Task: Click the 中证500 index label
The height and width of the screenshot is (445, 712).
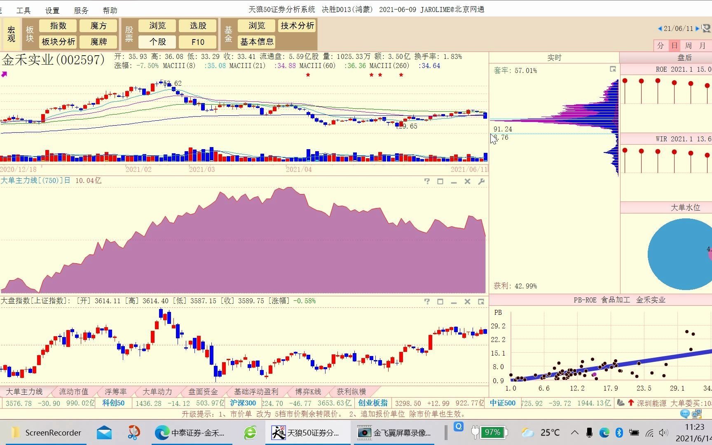Action: 502,403
